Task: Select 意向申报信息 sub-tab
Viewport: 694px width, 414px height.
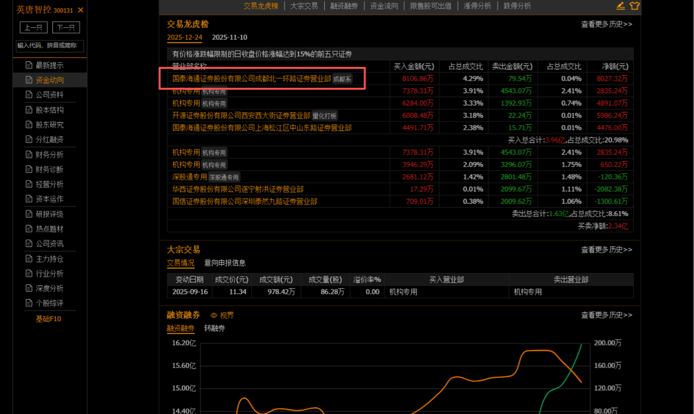Action: (x=225, y=263)
